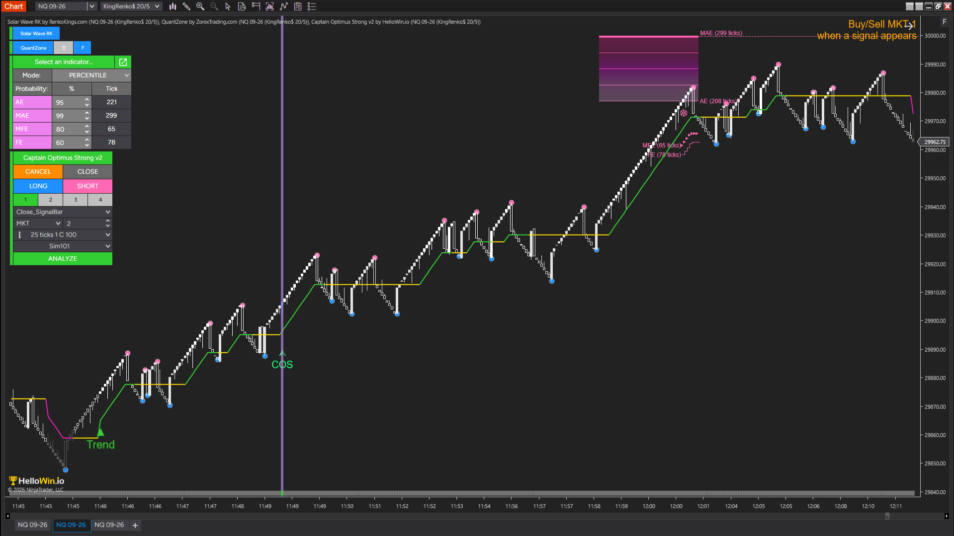This screenshot has height=536, width=954.
Task: Open the data box icon
Action: (242, 6)
